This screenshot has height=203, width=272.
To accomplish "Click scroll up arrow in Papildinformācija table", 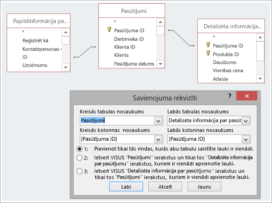I will click(66, 32).
